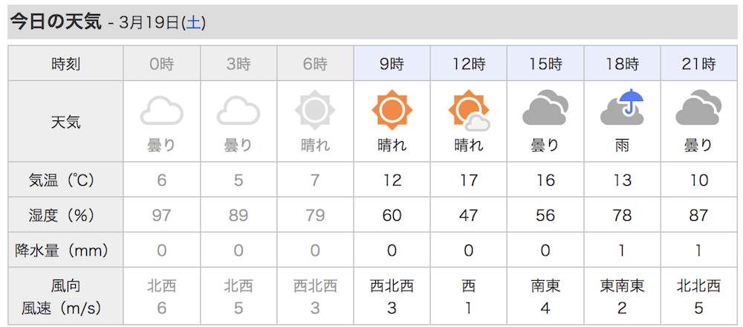
Task: Click the 東南東 wind direction cell
Action: pos(622,286)
